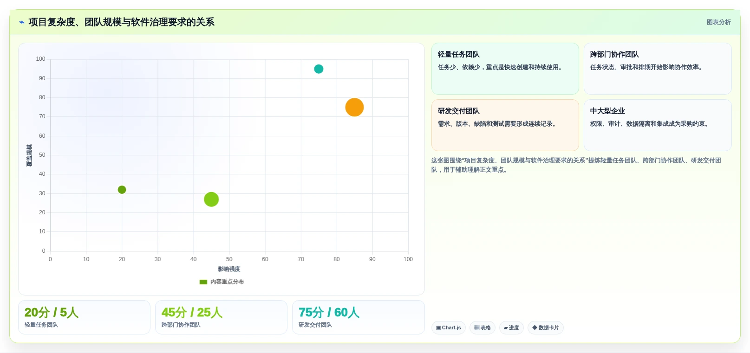Screen dimensions: 750x353
Task: Click the 影响强度 x-axis title
Action: point(229,269)
